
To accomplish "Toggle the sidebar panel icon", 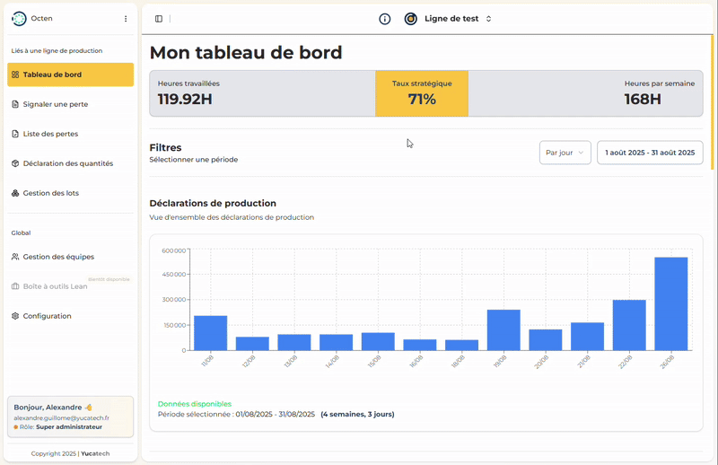I will click(x=159, y=19).
